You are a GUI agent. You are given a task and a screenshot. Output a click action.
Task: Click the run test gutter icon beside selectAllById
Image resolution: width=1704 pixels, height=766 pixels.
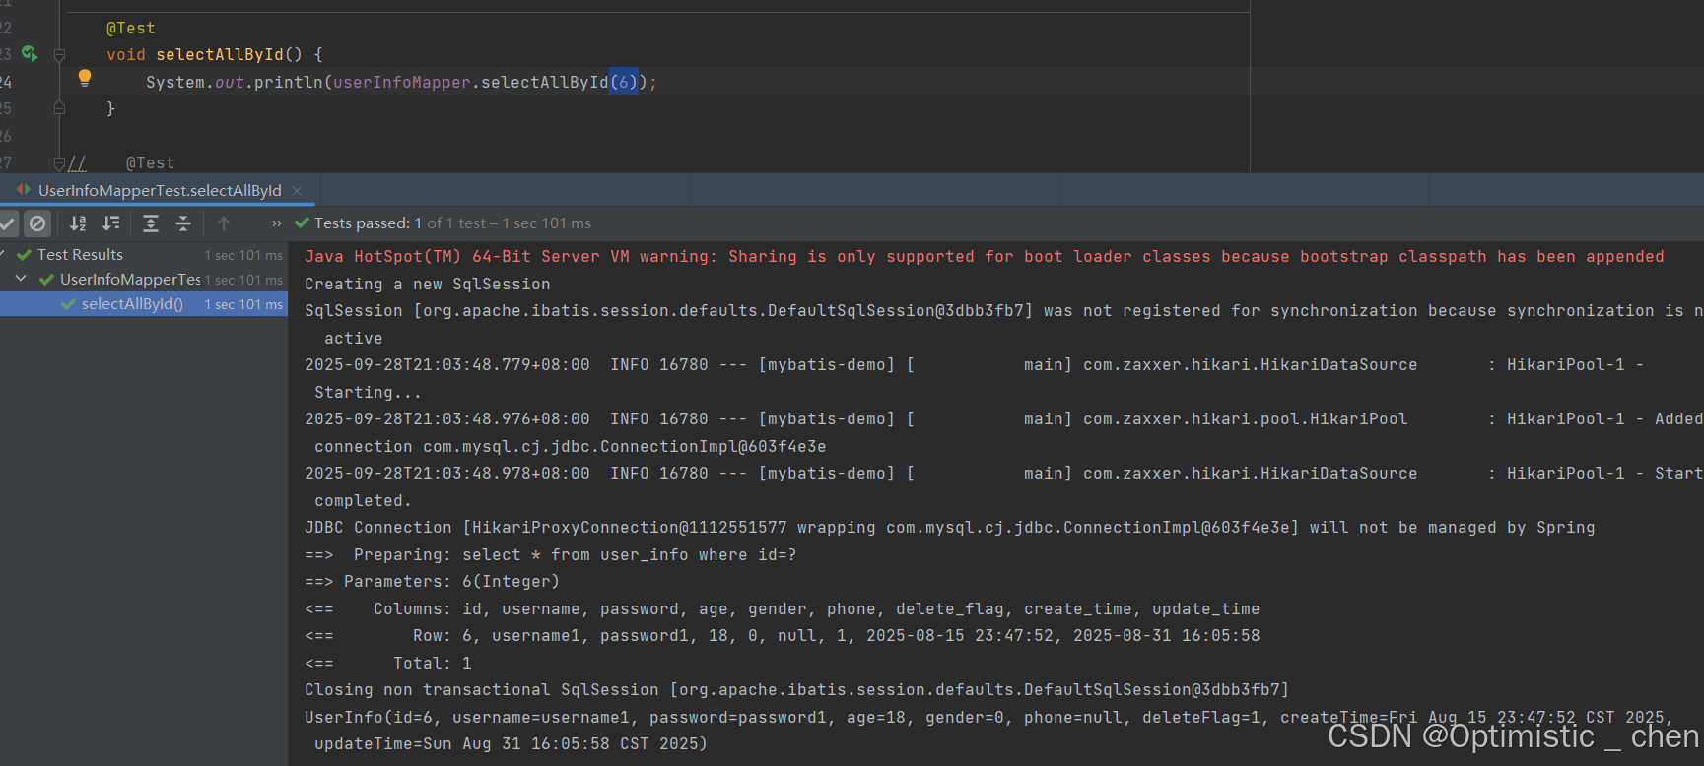tap(30, 53)
